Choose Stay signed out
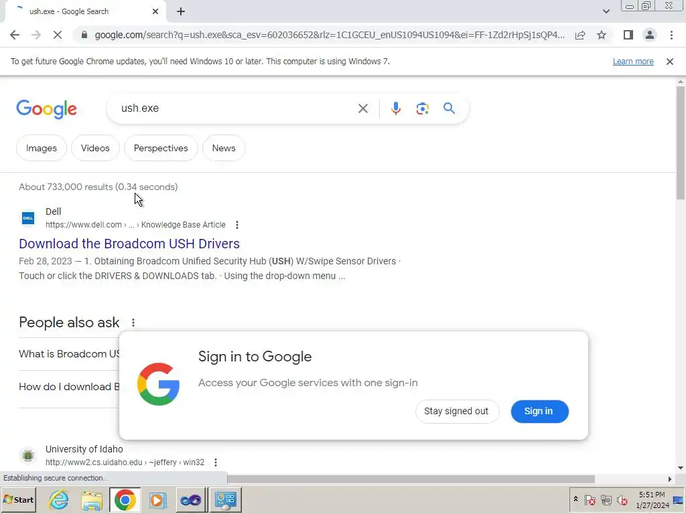Screen dimensions: 686x514 tap(456, 412)
